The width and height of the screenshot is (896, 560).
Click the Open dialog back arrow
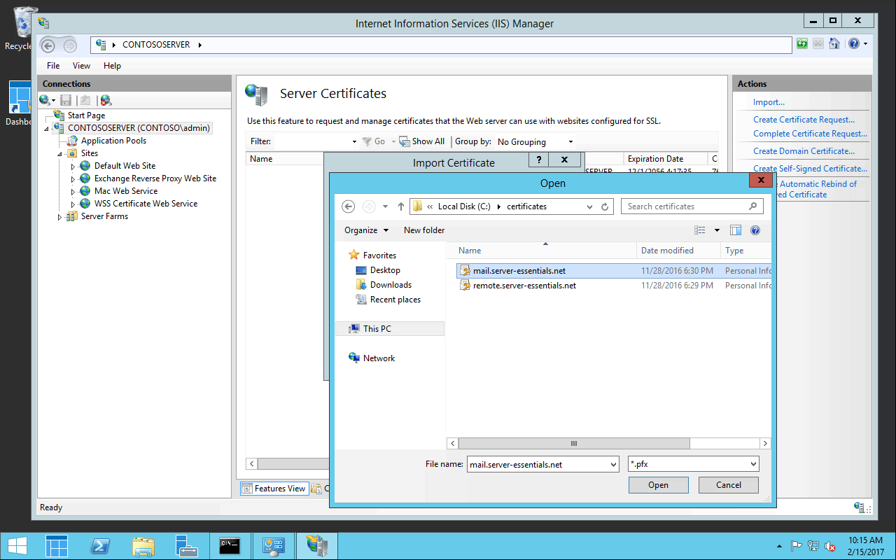click(349, 206)
